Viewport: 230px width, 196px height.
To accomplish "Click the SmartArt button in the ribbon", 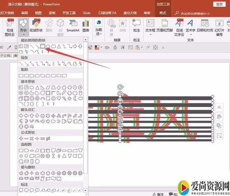I will click(x=73, y=26).
